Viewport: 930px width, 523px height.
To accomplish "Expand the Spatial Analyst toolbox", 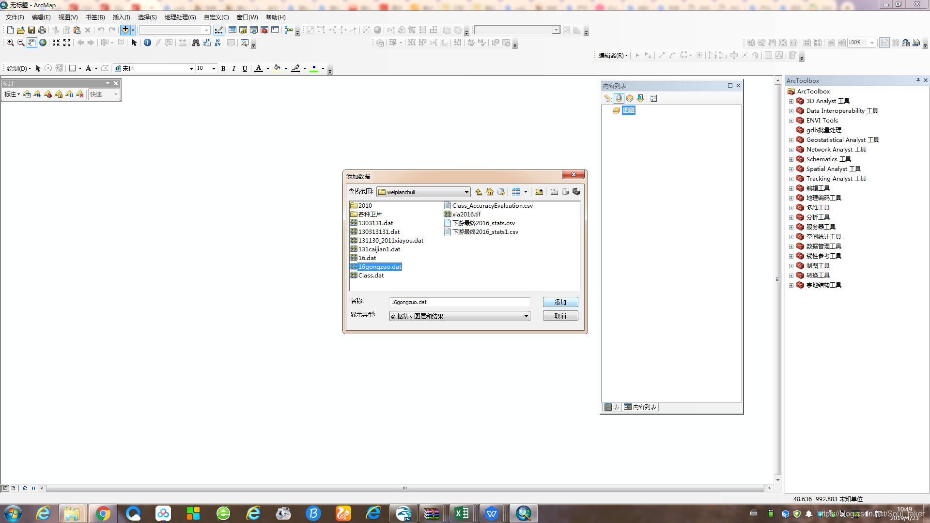I will pyautogui.click(x=791, y=169).
